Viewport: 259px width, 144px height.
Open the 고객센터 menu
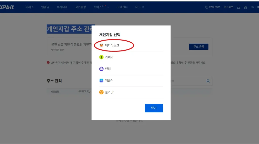(122, 7)
